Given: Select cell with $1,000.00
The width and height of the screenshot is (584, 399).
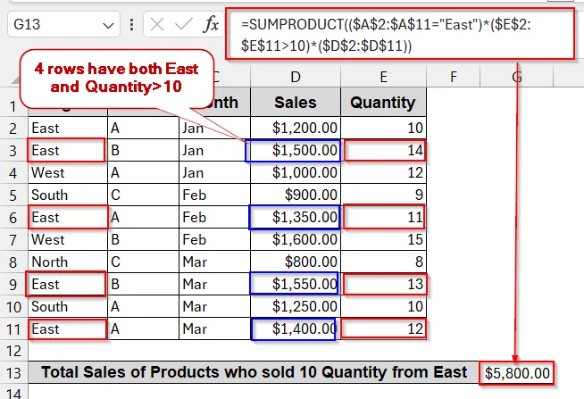Looking at the screenshot, I should click(296, 172).
